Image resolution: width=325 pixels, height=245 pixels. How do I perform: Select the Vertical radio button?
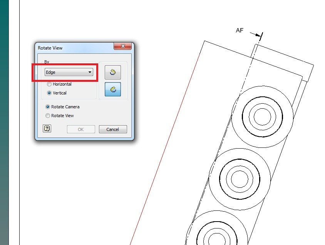click(49, 93)
